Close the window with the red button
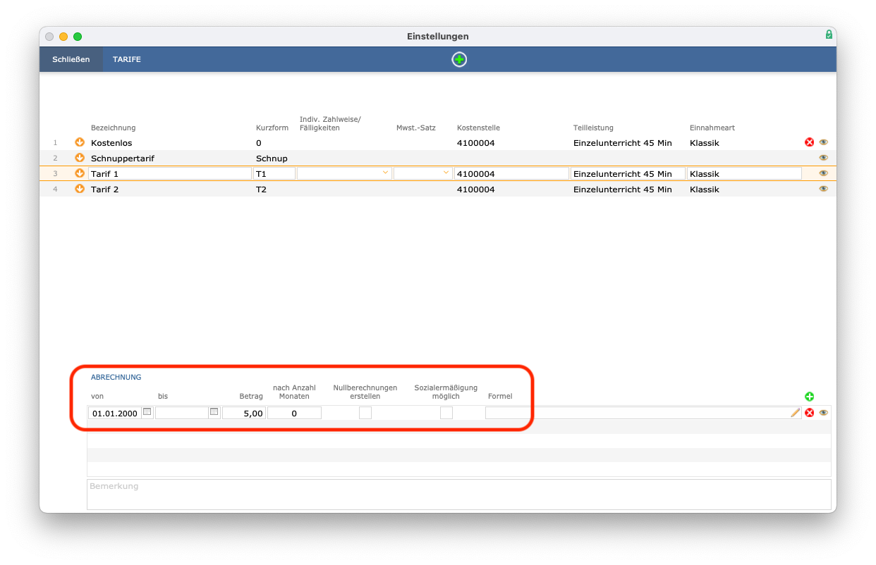This screenshot has width=876, height=565. pyautogui.click(x=49, y=37)
